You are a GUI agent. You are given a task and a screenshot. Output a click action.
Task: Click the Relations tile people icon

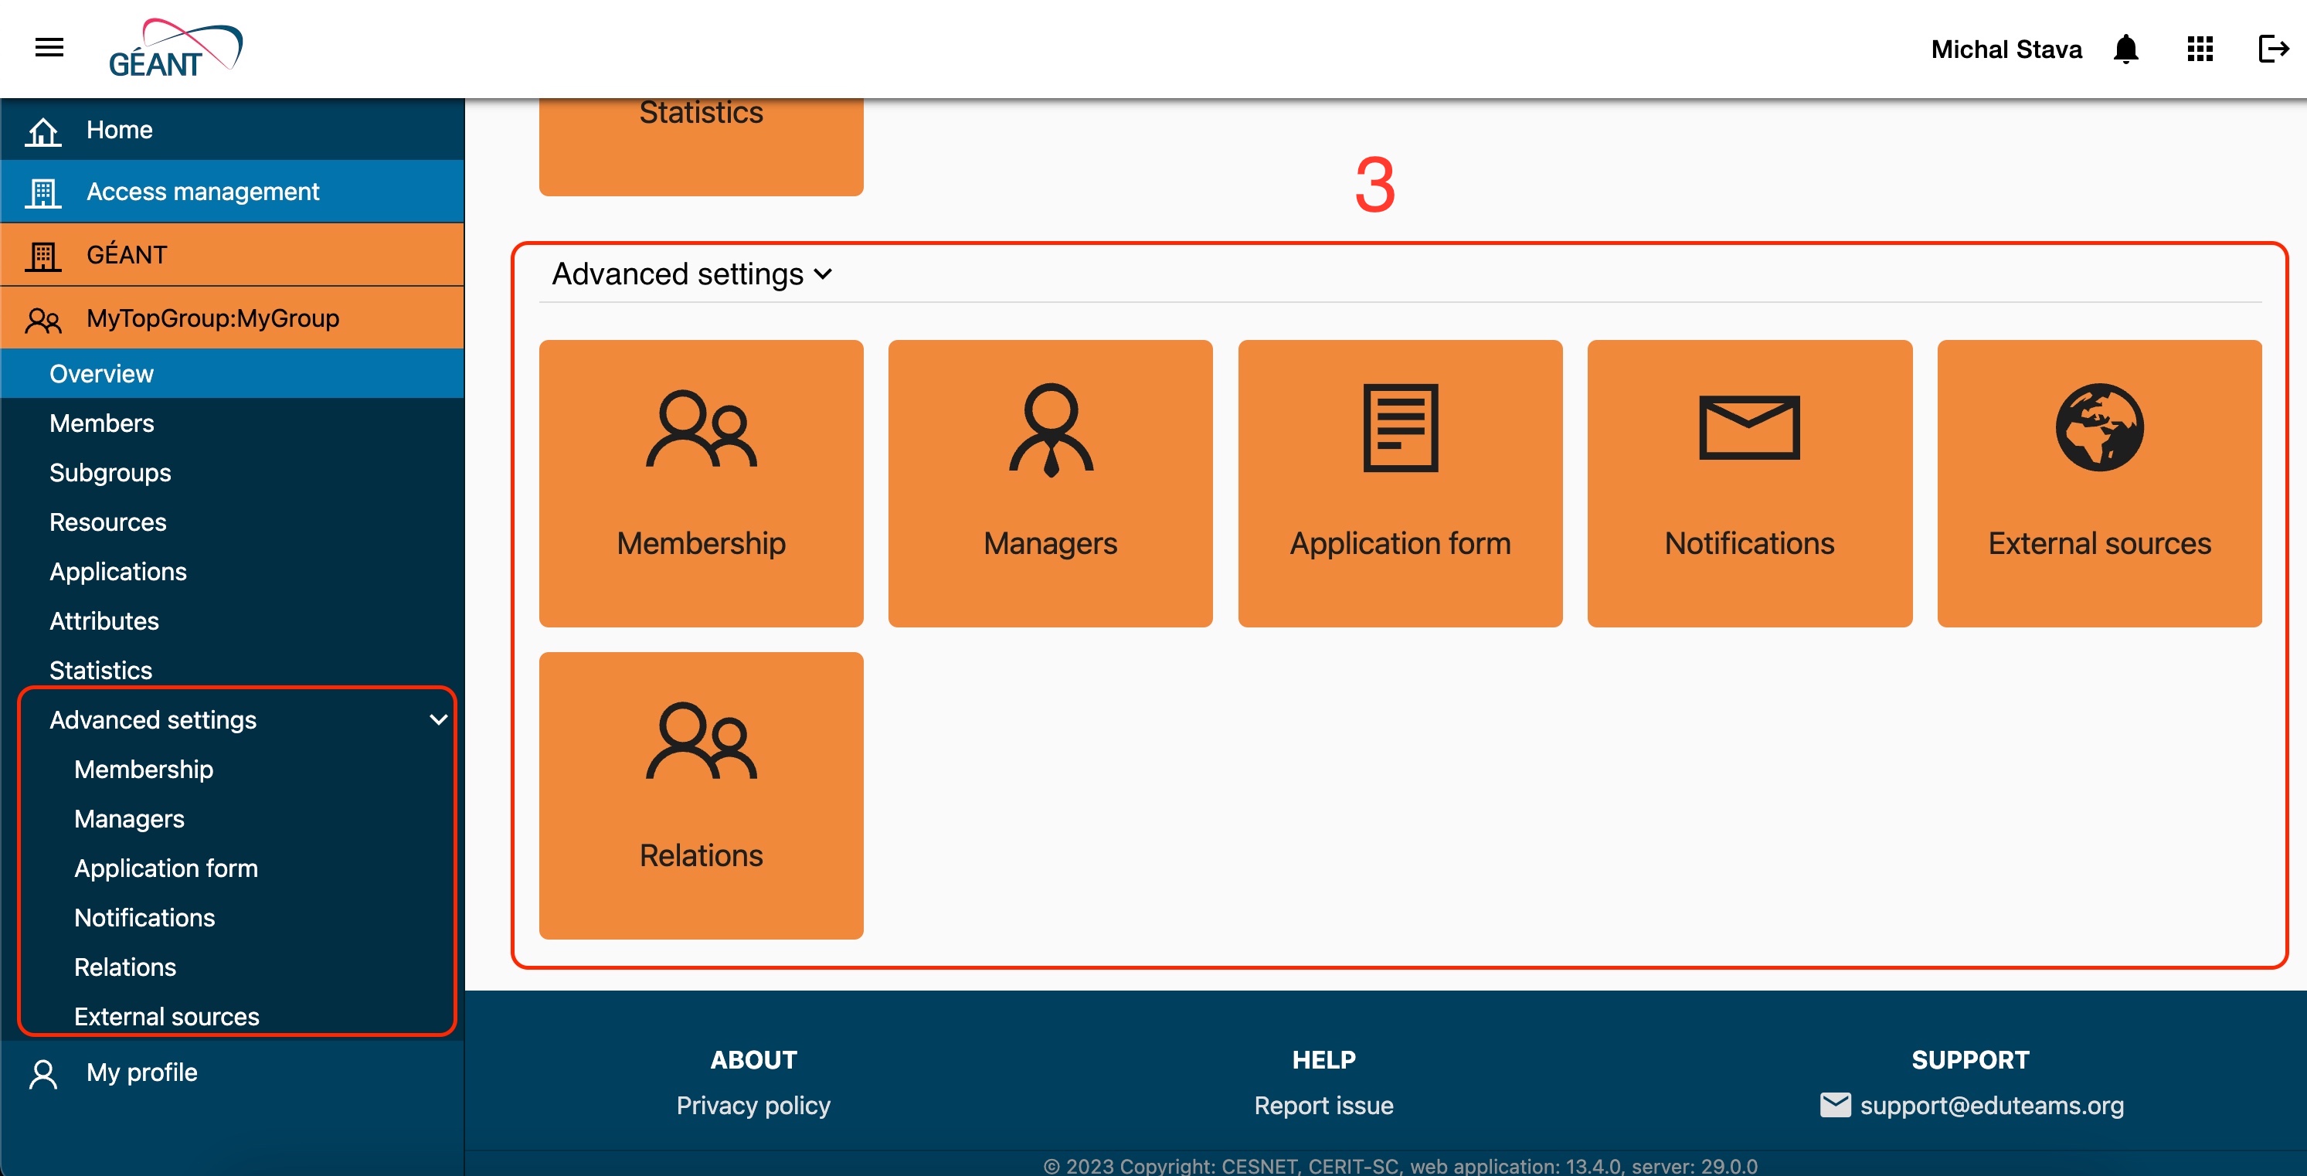coord(702,739)
